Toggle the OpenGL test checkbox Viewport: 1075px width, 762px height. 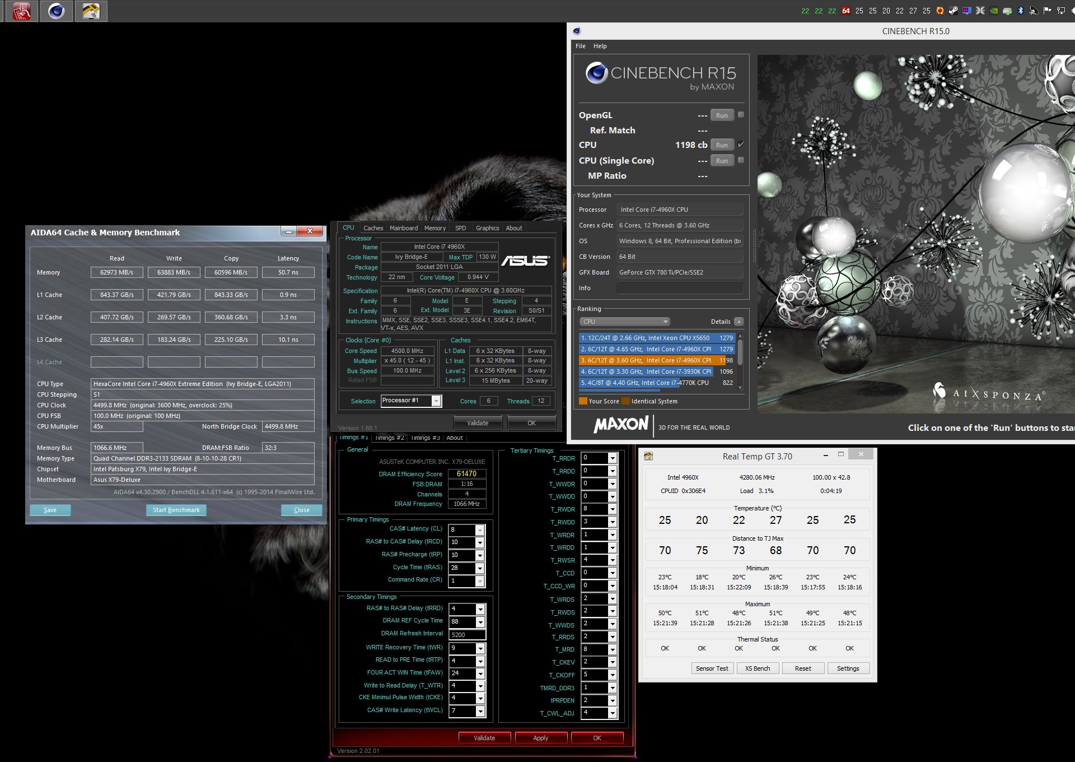coord(741,115)
